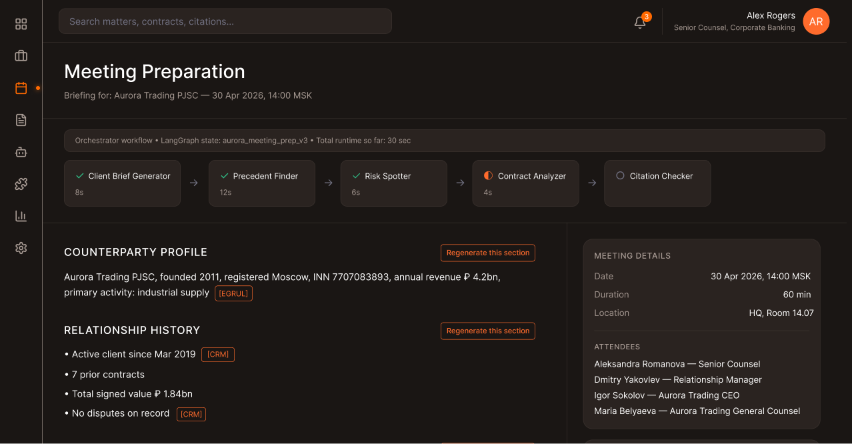Select the Precedent Finder workflow step

pos(261,183)
